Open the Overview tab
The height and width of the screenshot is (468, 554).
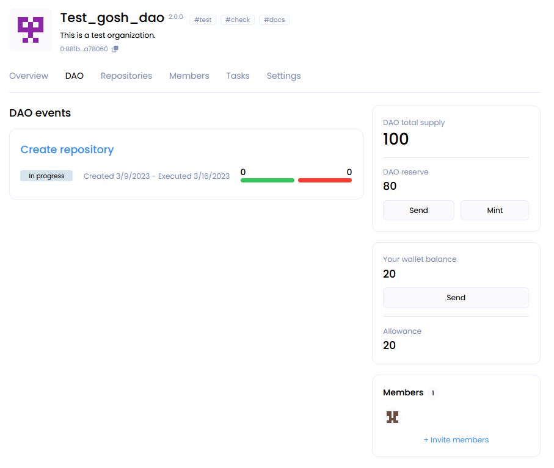[x=29, y=76]
